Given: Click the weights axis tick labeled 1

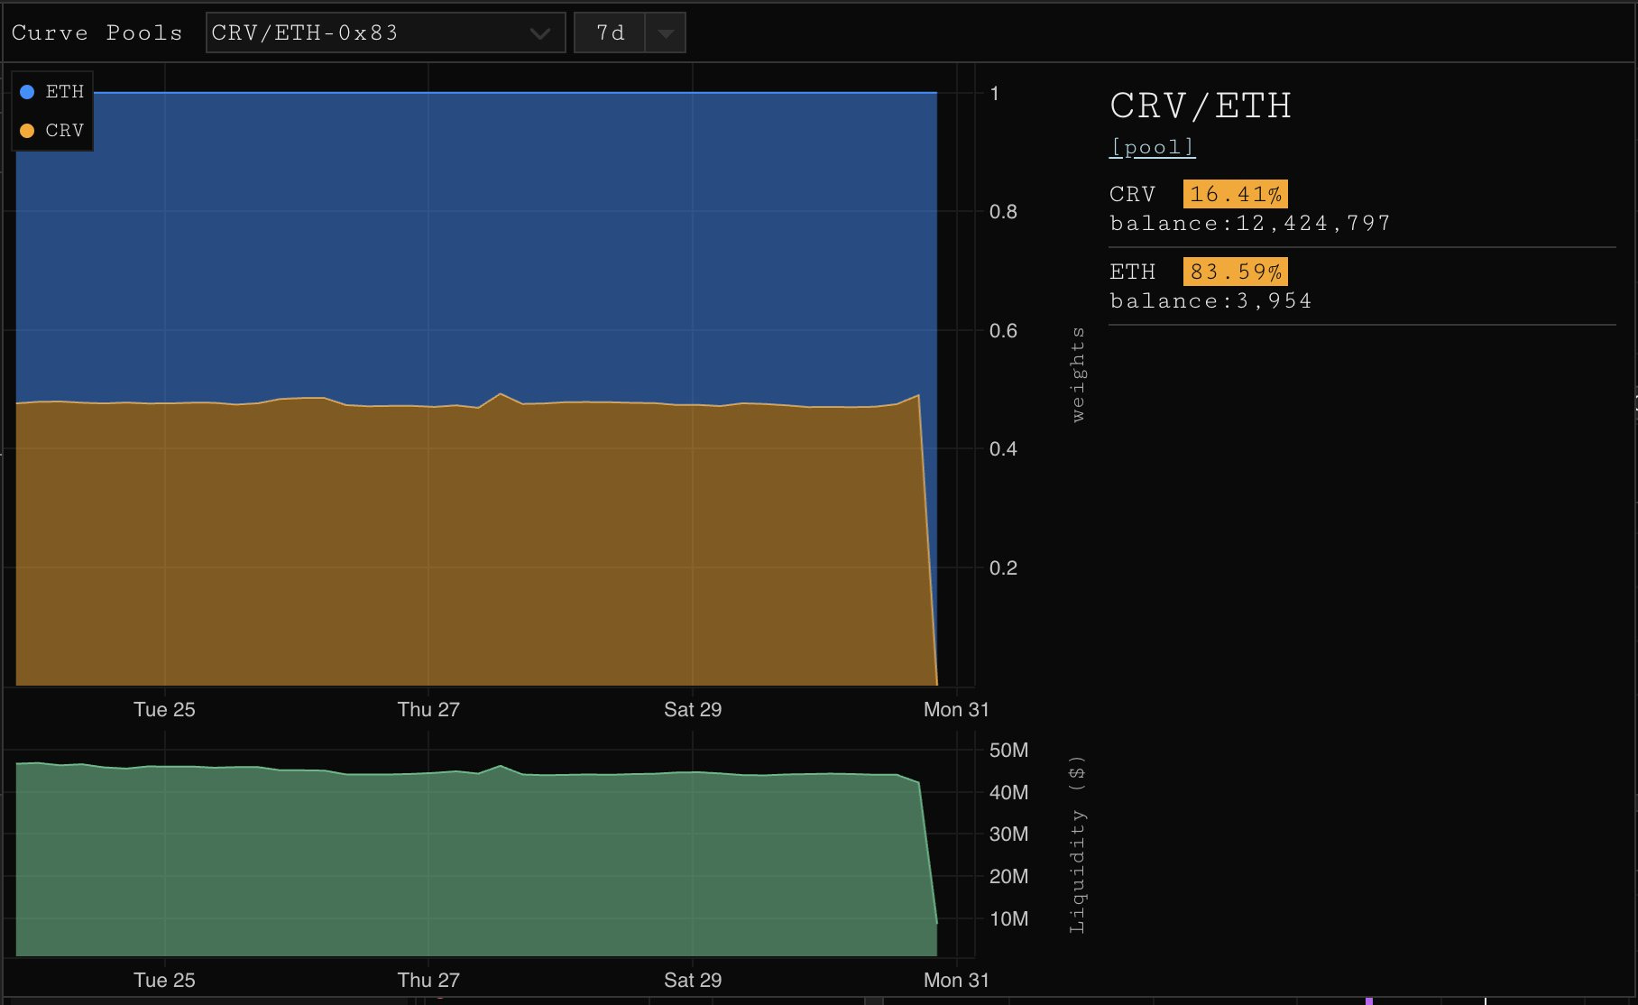Looking at the screenshot, I should click(995, 94).
